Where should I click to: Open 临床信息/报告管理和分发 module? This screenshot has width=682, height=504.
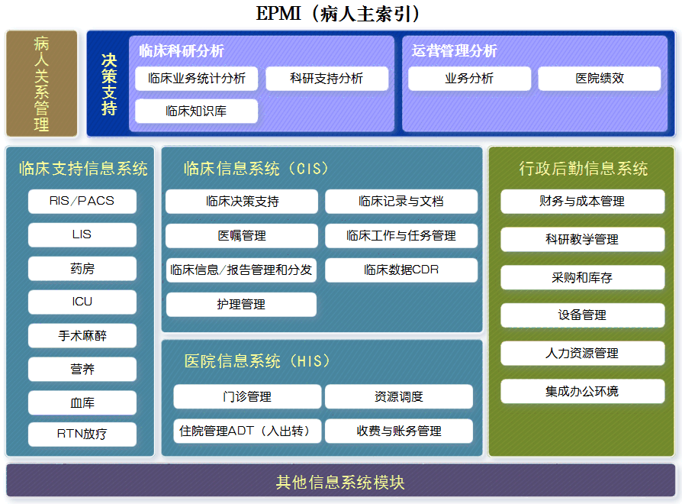(241, 270)
